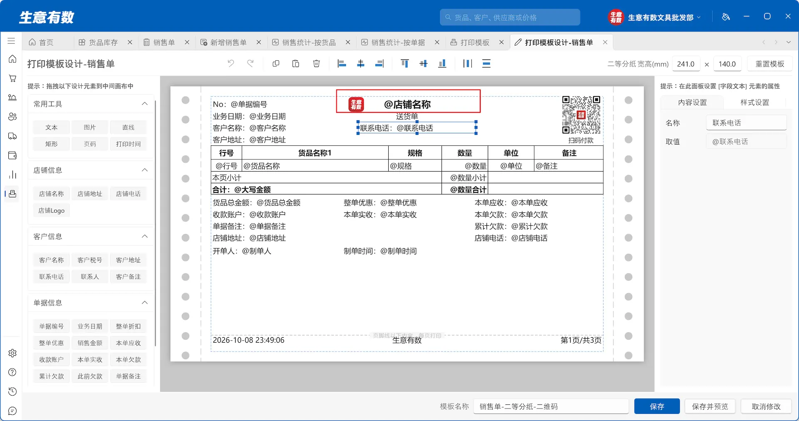Open the hamburger menu in the sidebar

click(x=12, y=41)
